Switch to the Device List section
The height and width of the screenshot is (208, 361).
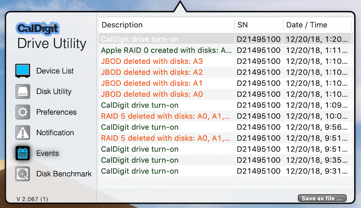click(x=55, y=71)
